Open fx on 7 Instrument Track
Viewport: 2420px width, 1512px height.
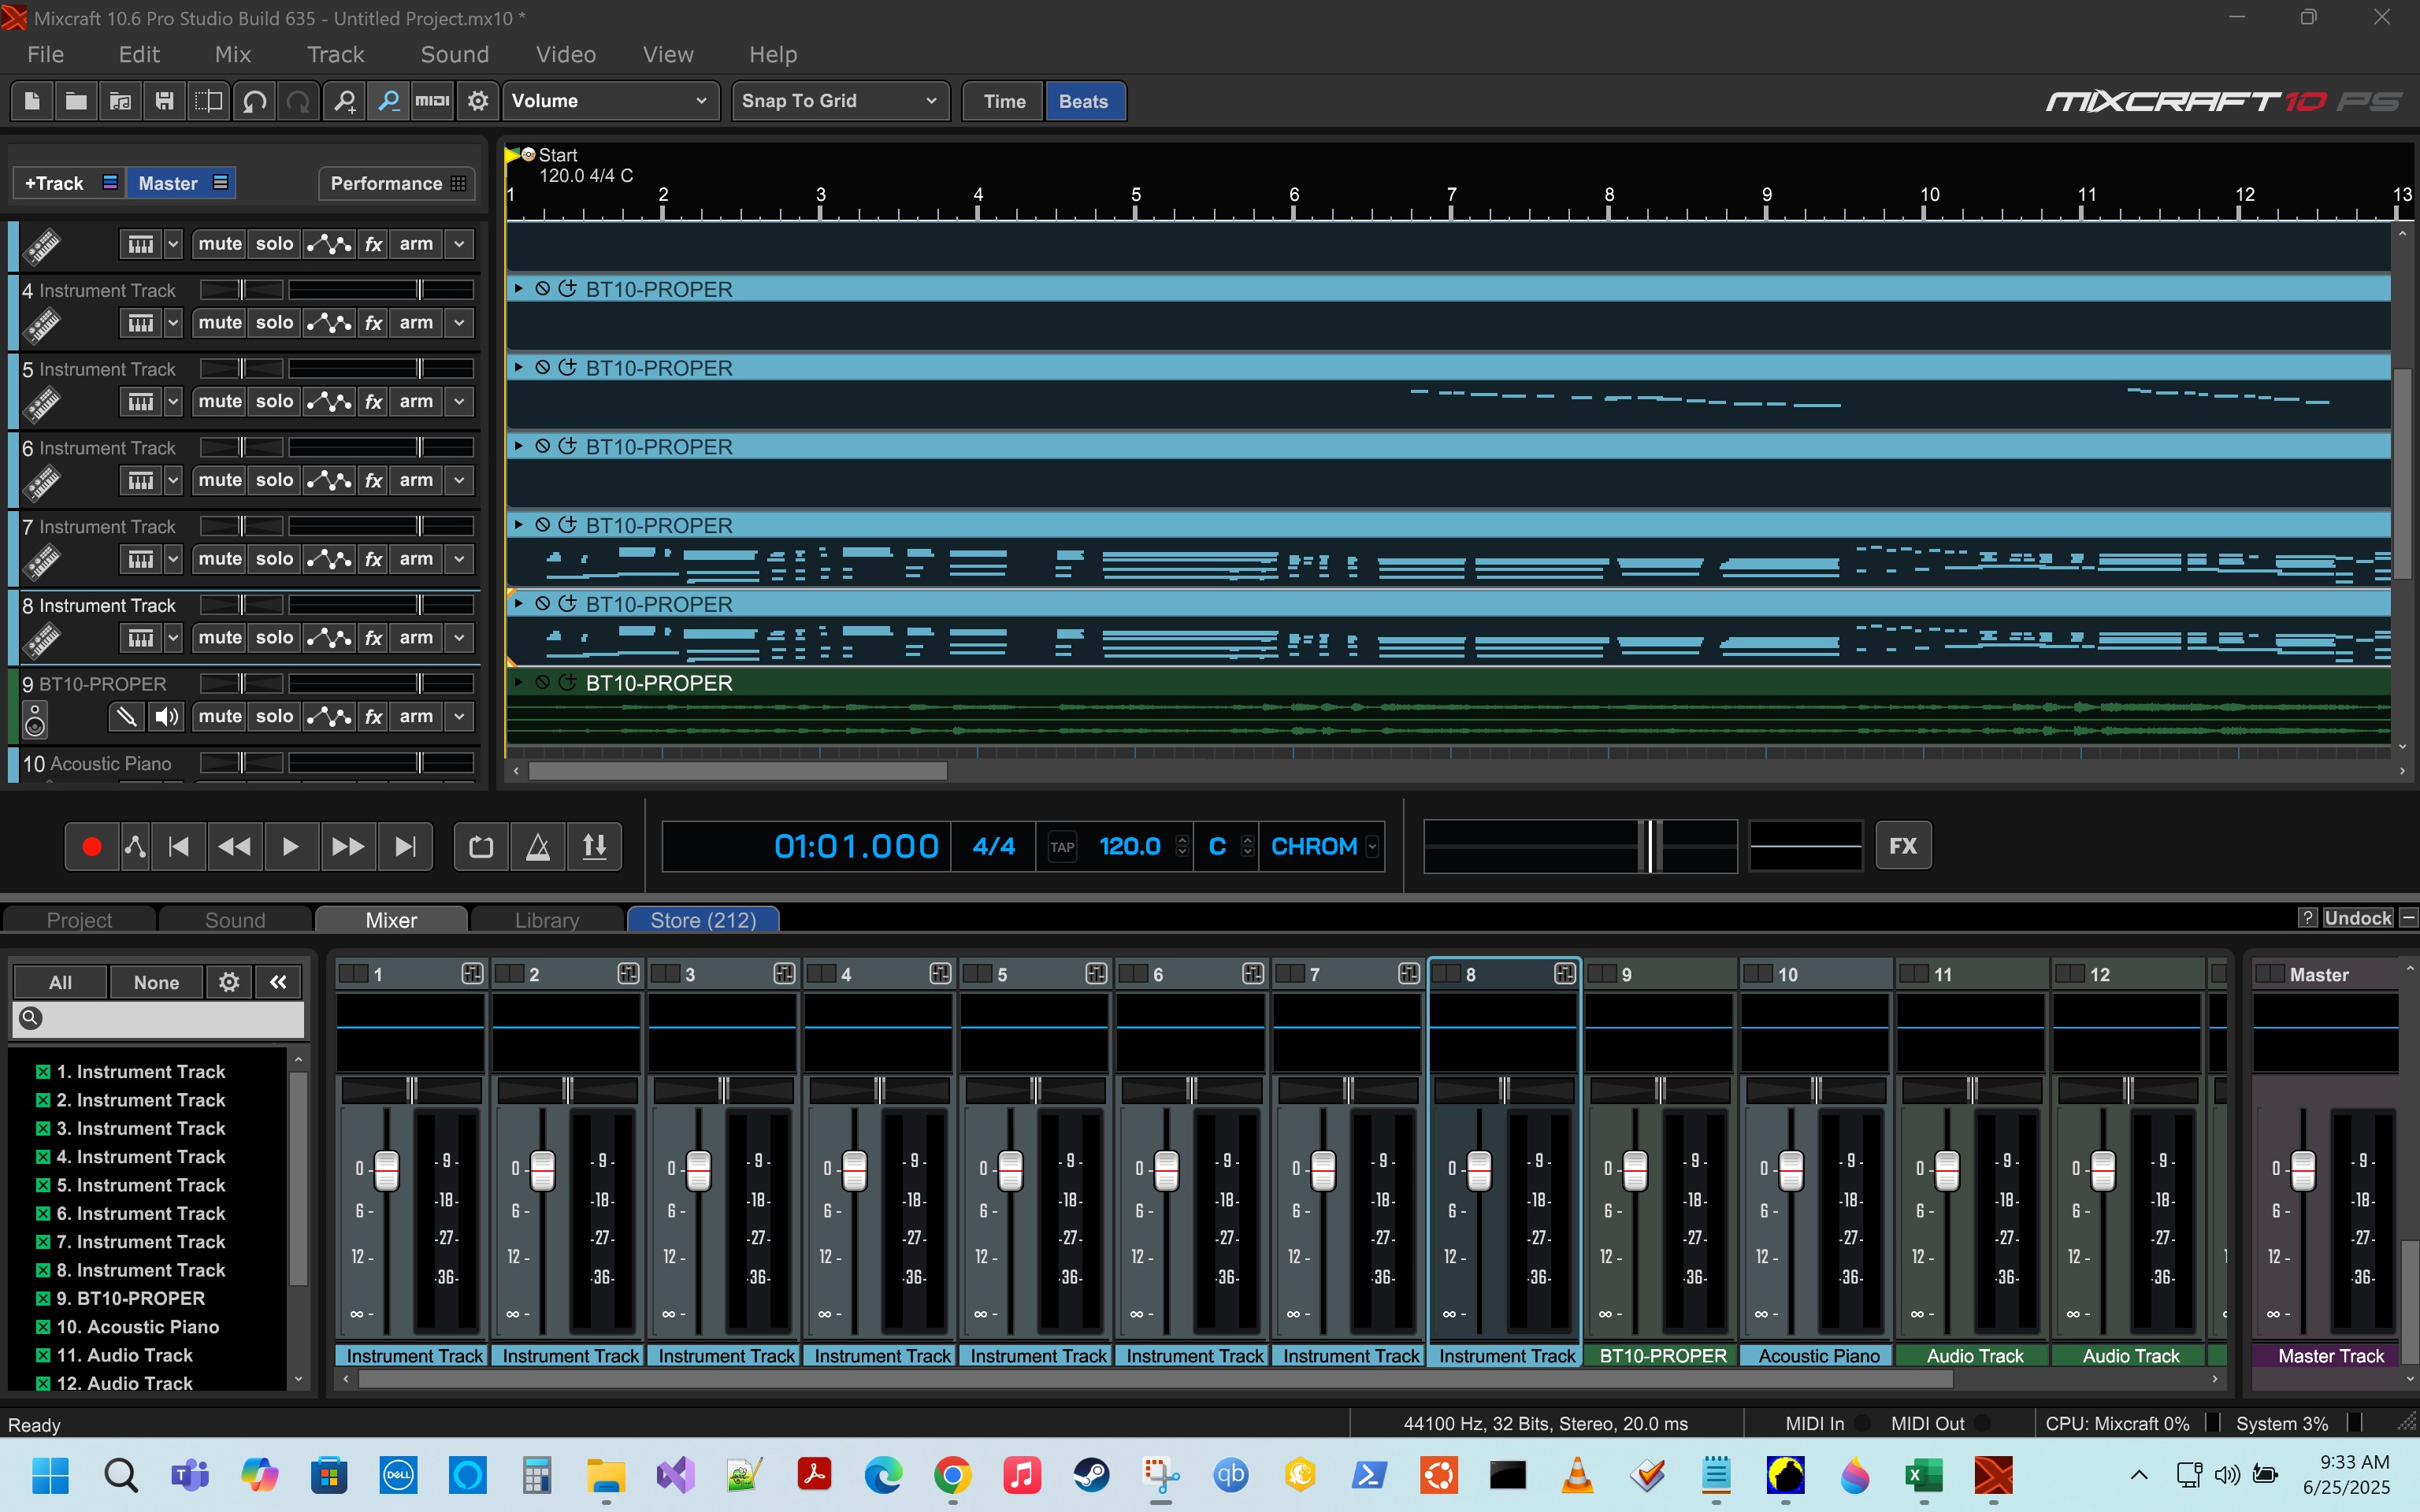(373, 559)
